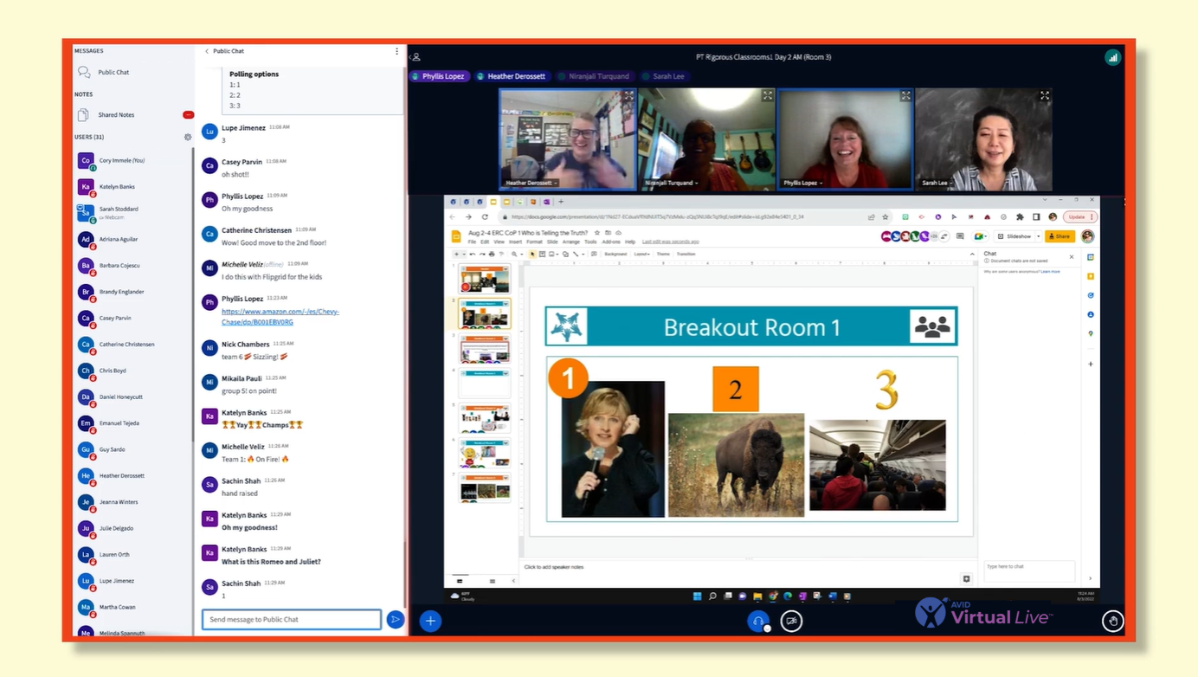Make Phyllis Lopez's webcam fullscreen
The width and height of the screenshot is (1198, 677).
click(x=905, y=96)
